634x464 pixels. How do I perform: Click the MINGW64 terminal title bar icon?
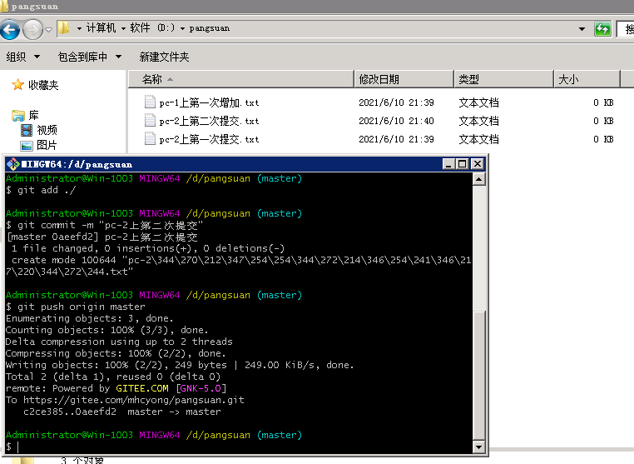(12, 164)
